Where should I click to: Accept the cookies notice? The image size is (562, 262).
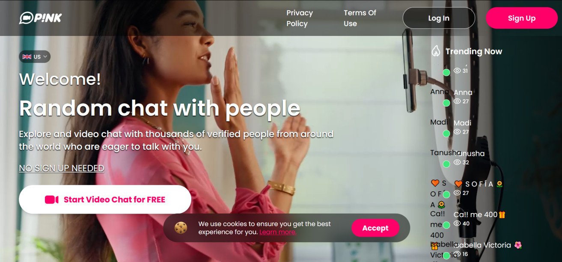(x=375, y=228)
